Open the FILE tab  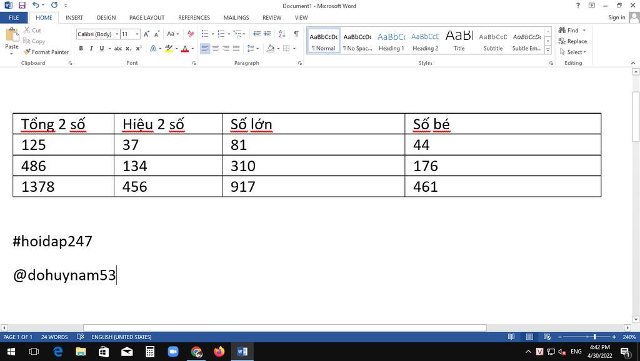[x=14, y=17]
